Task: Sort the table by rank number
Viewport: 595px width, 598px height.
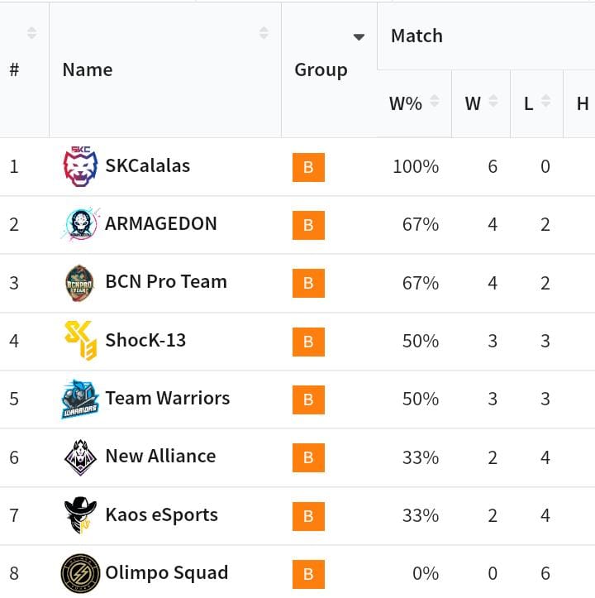Action: click(31, 33)
